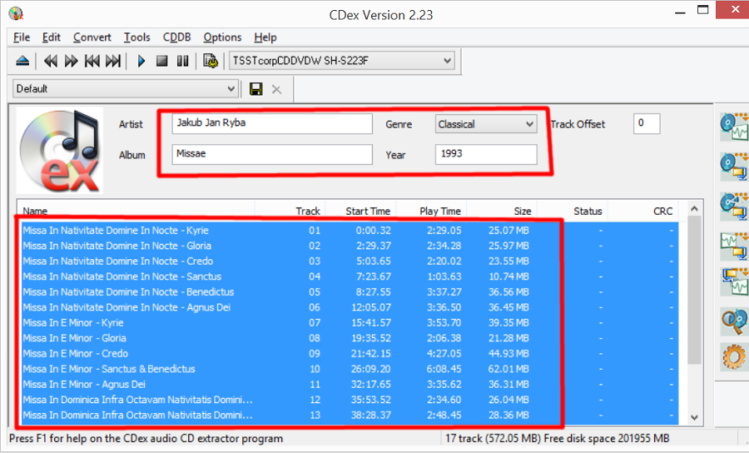Click the Artist field with Jakub Jan Ryba
Screen dimensions: 749x453
(x=272, y=123)
